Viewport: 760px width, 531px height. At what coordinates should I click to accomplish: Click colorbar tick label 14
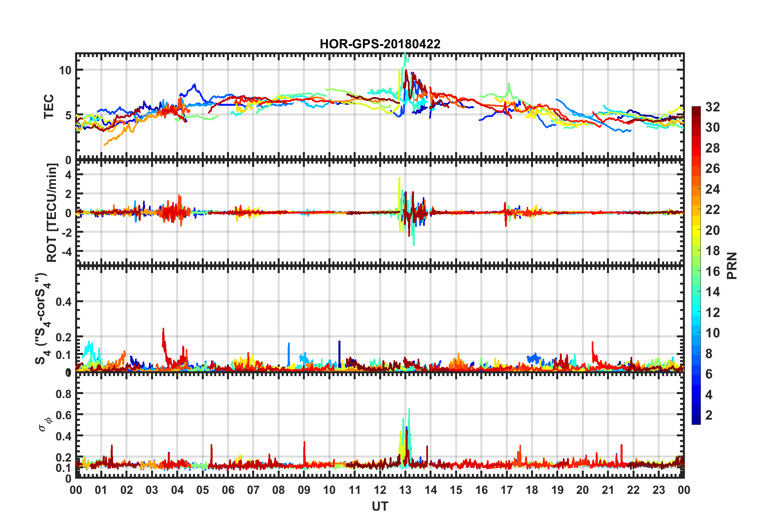[x=712, y=292]
